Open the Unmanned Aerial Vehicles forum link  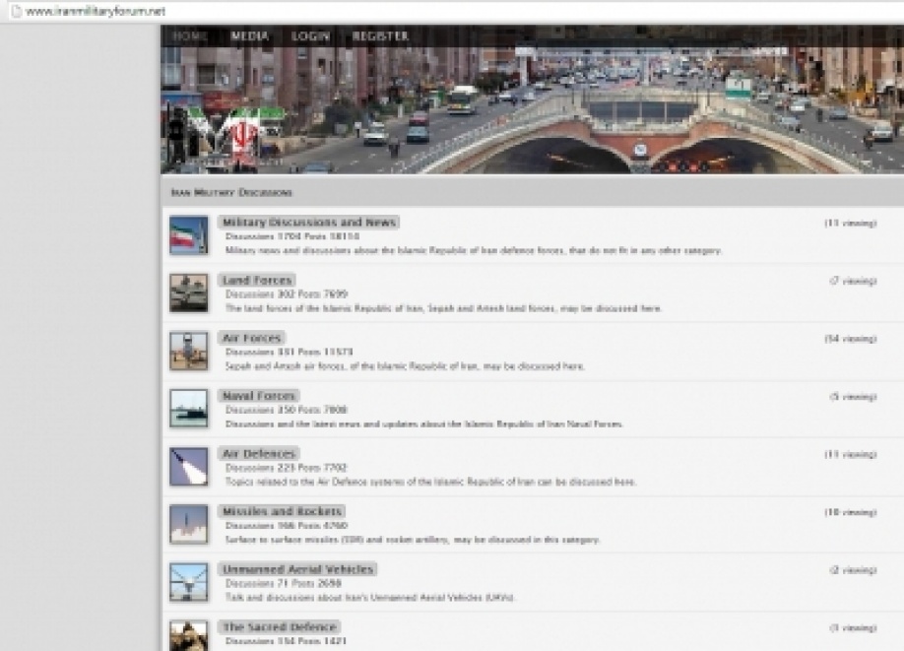click(x=298, y=569)
